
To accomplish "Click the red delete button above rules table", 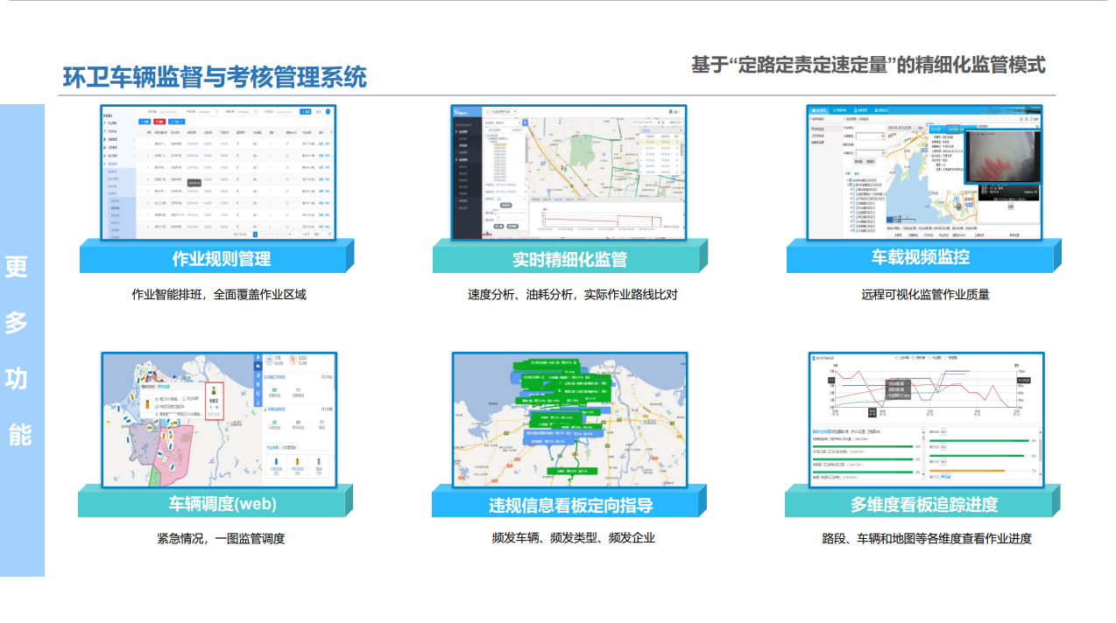I will 161,122.
